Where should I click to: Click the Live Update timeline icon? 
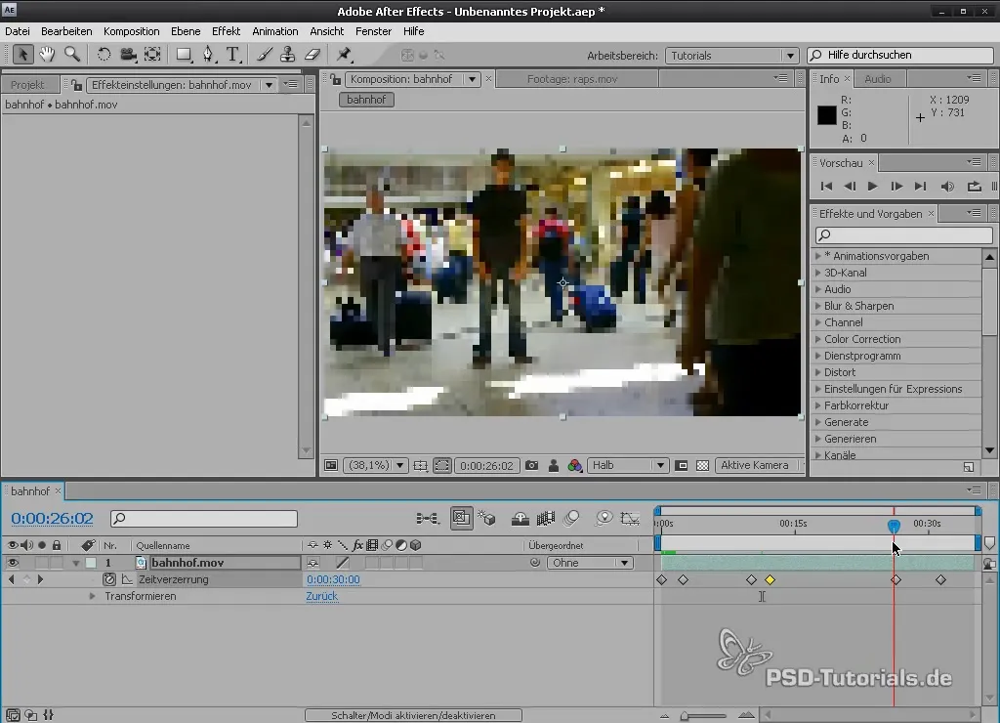pos(461,519)
